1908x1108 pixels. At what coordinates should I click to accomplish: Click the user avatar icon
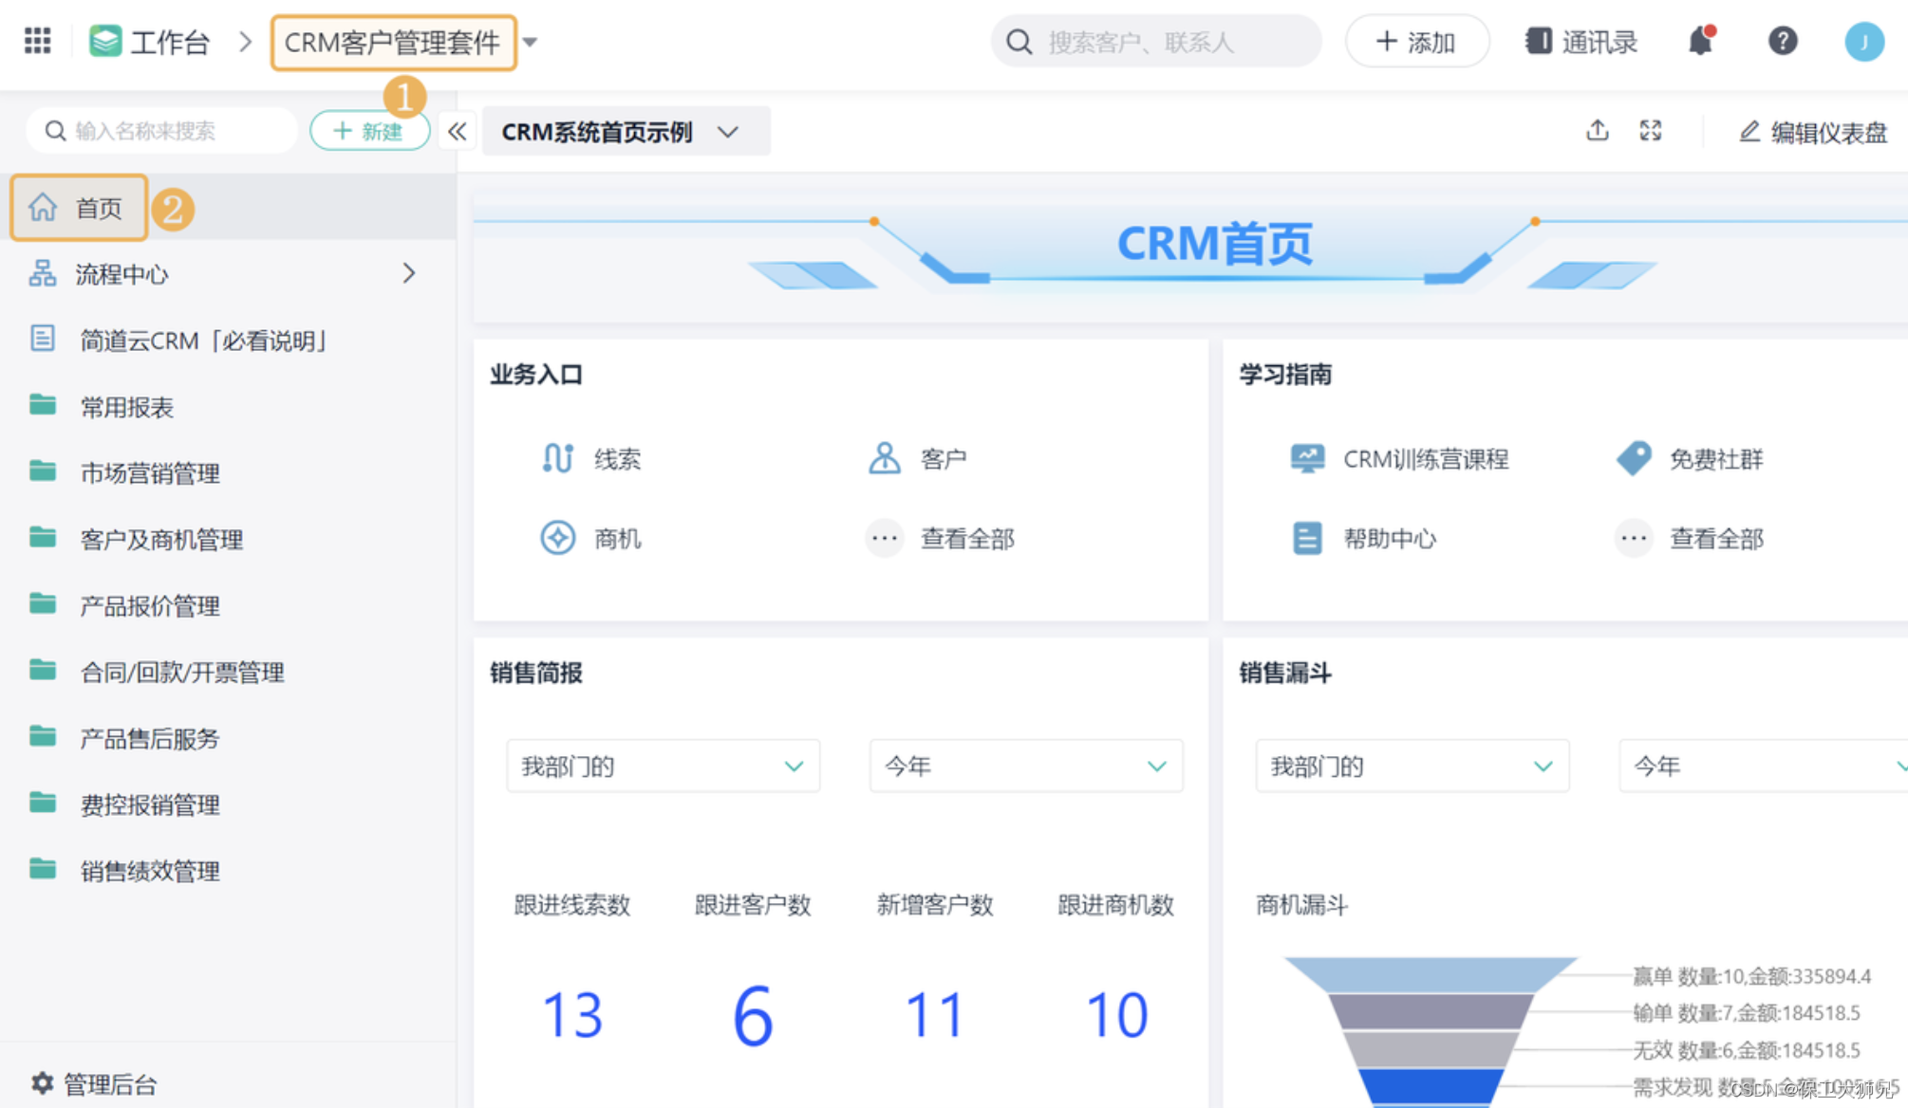1862,42
